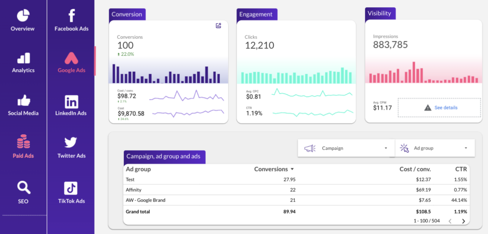Screen dimensions: 488x234
Task: Click the $0.81 average CPC value
Action: pos(253,97)
